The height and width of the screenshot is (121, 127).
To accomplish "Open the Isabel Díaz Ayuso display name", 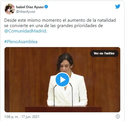I will pyautogui.click(x=30, y=7).
